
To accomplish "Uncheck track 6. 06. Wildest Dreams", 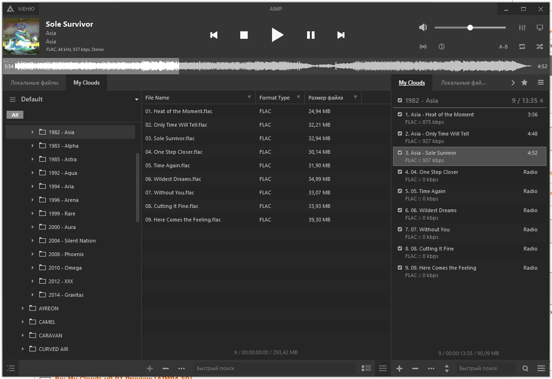I will (400, 210).
